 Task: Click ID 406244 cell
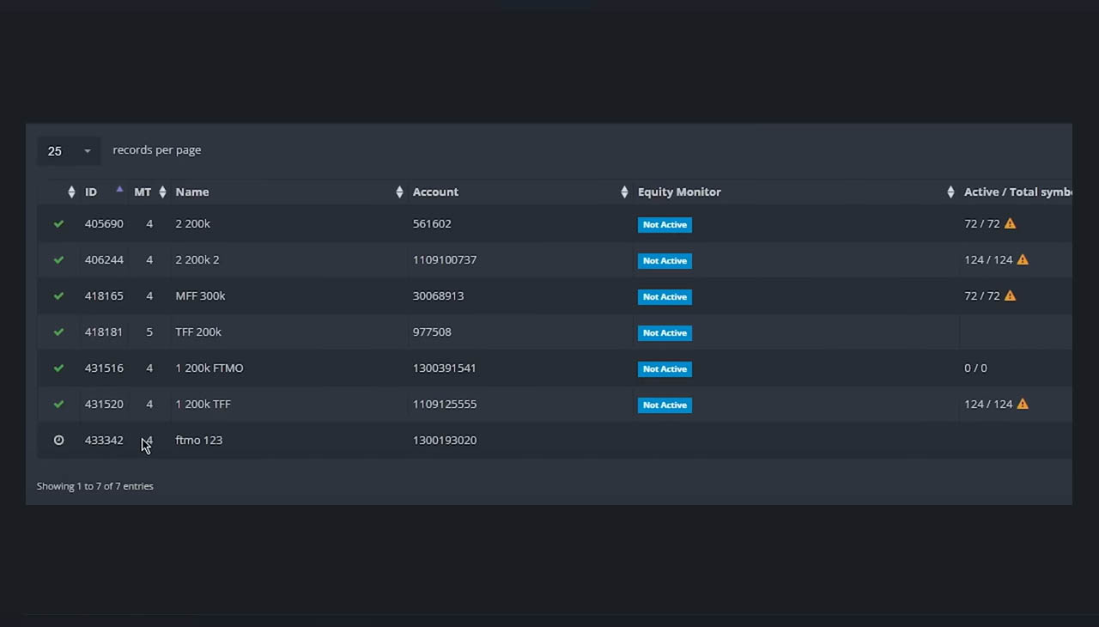(104, 259)
